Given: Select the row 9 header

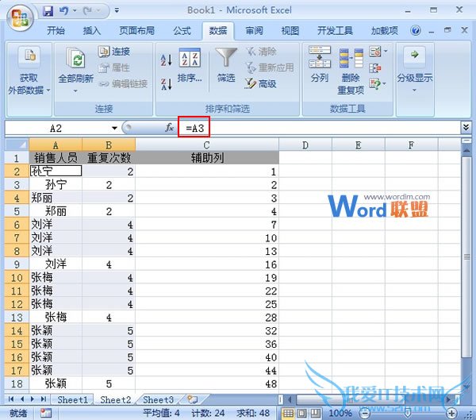Looking at the screenshot, I should (x=17, y=264).
